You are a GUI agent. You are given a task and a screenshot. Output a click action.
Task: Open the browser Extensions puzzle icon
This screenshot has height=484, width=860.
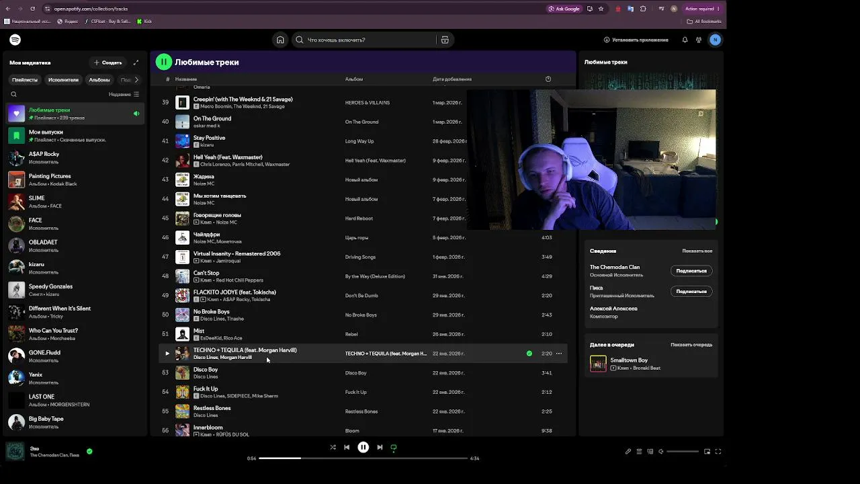(643, 9)
